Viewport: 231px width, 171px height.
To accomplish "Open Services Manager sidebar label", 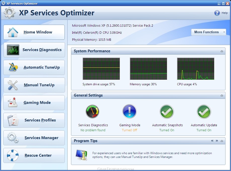I will 41,138.
